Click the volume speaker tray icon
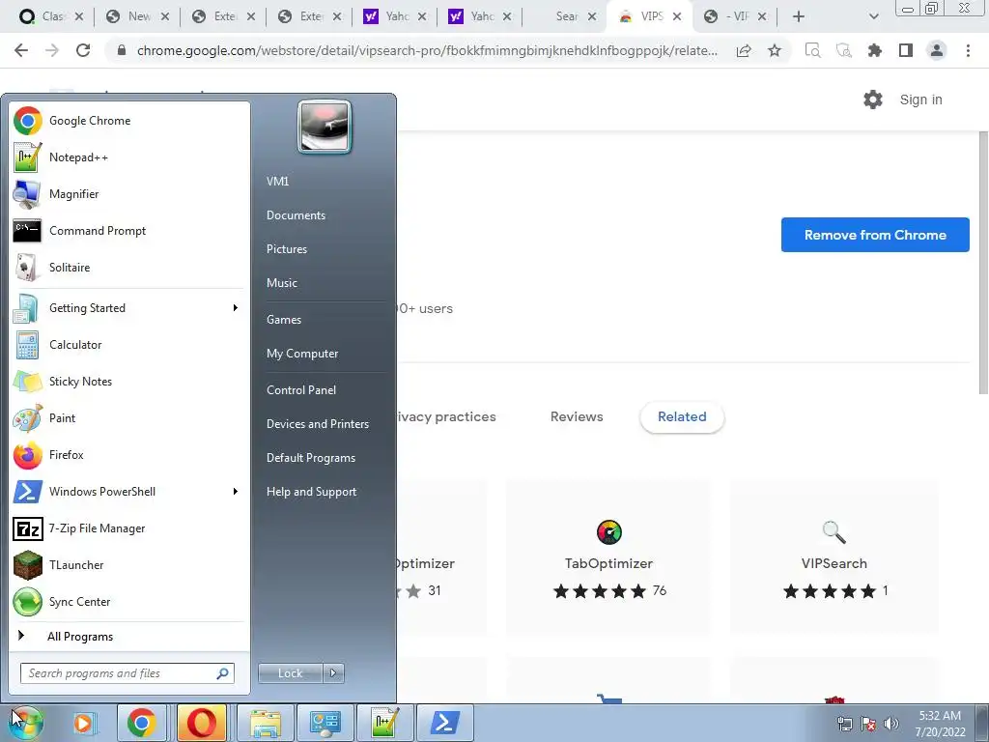Viewport: 989px width, 742px height. [x=890, y=724]
